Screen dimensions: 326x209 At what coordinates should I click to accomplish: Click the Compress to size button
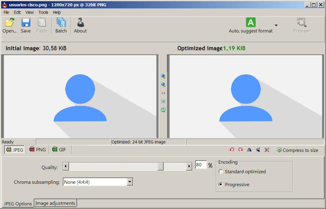[297, 150]
